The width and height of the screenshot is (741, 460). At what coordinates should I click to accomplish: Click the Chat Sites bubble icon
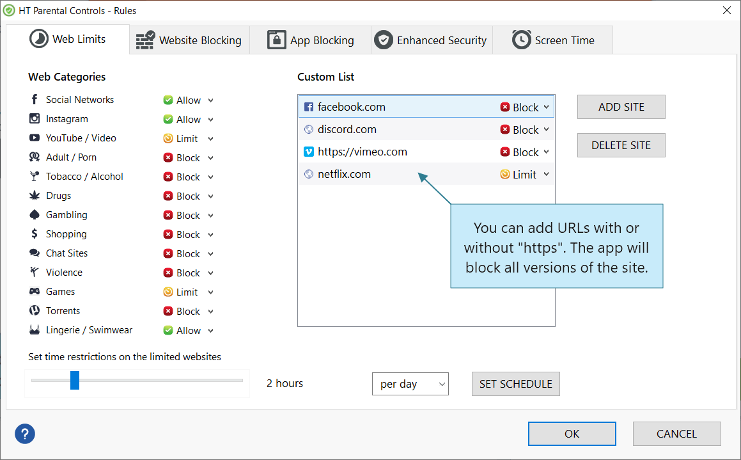point(35,253)
